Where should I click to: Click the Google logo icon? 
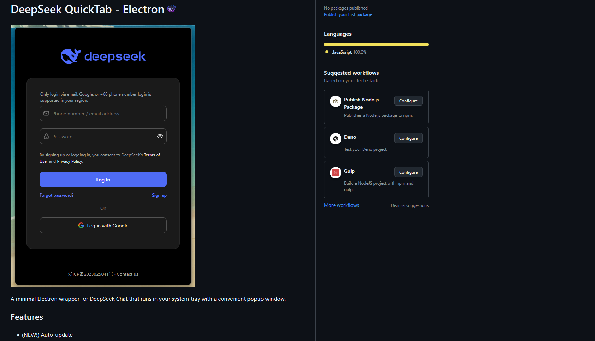point(81,225)
